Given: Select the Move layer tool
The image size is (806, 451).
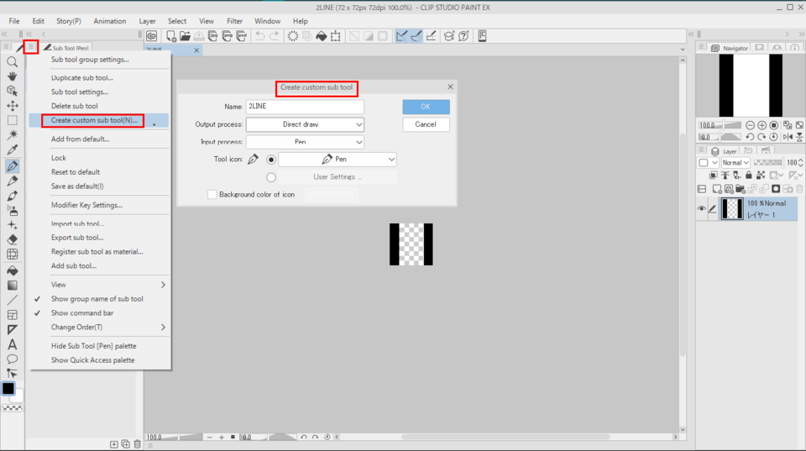Looking at the screenshot, I should [x=13, y=106].
